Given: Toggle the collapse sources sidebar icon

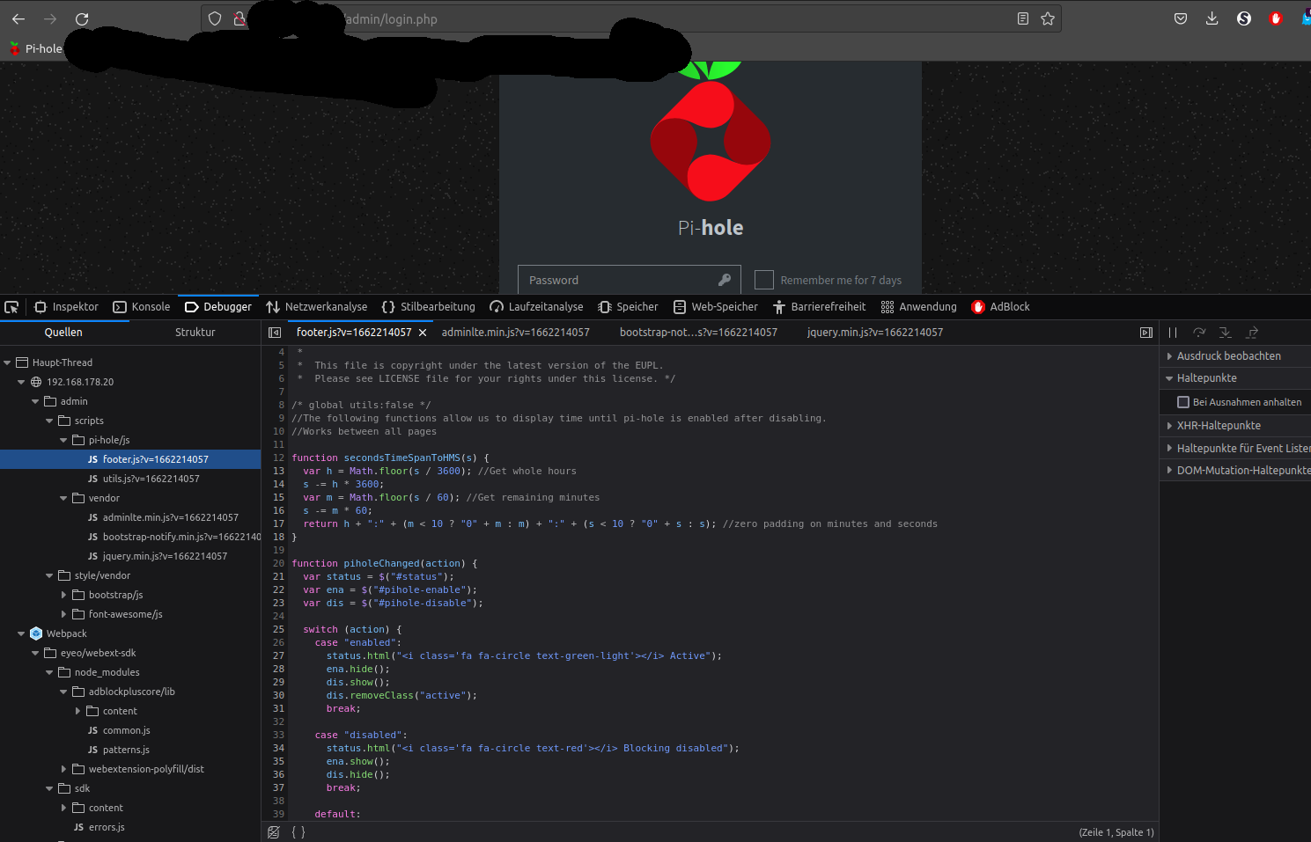Looking at the screenshot, I should click(273, 332).
